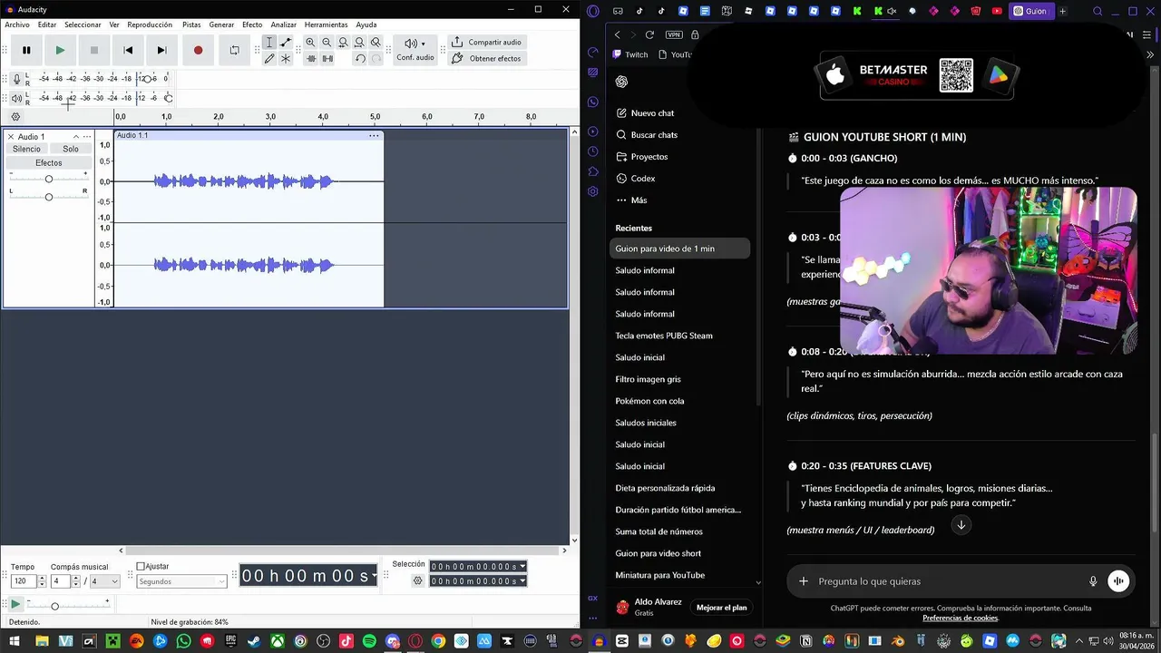Image resolution: width=1161 pixels, height=653 pixels.
Task: Click Mejorar el plan button
Action: coord(721,608)
